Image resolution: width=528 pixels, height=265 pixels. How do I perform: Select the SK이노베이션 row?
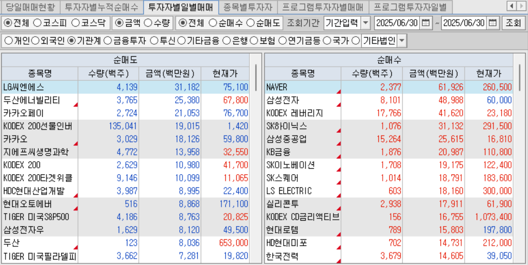pos(389,166)
